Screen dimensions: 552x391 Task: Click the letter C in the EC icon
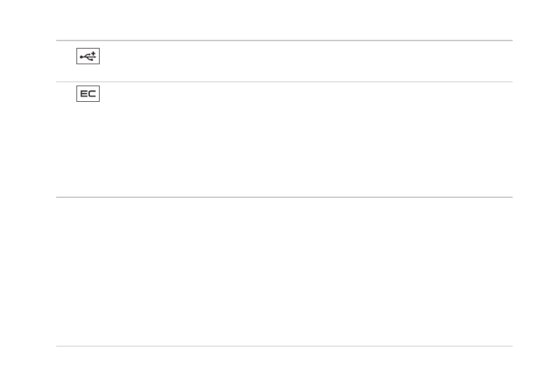pos(92,94)
